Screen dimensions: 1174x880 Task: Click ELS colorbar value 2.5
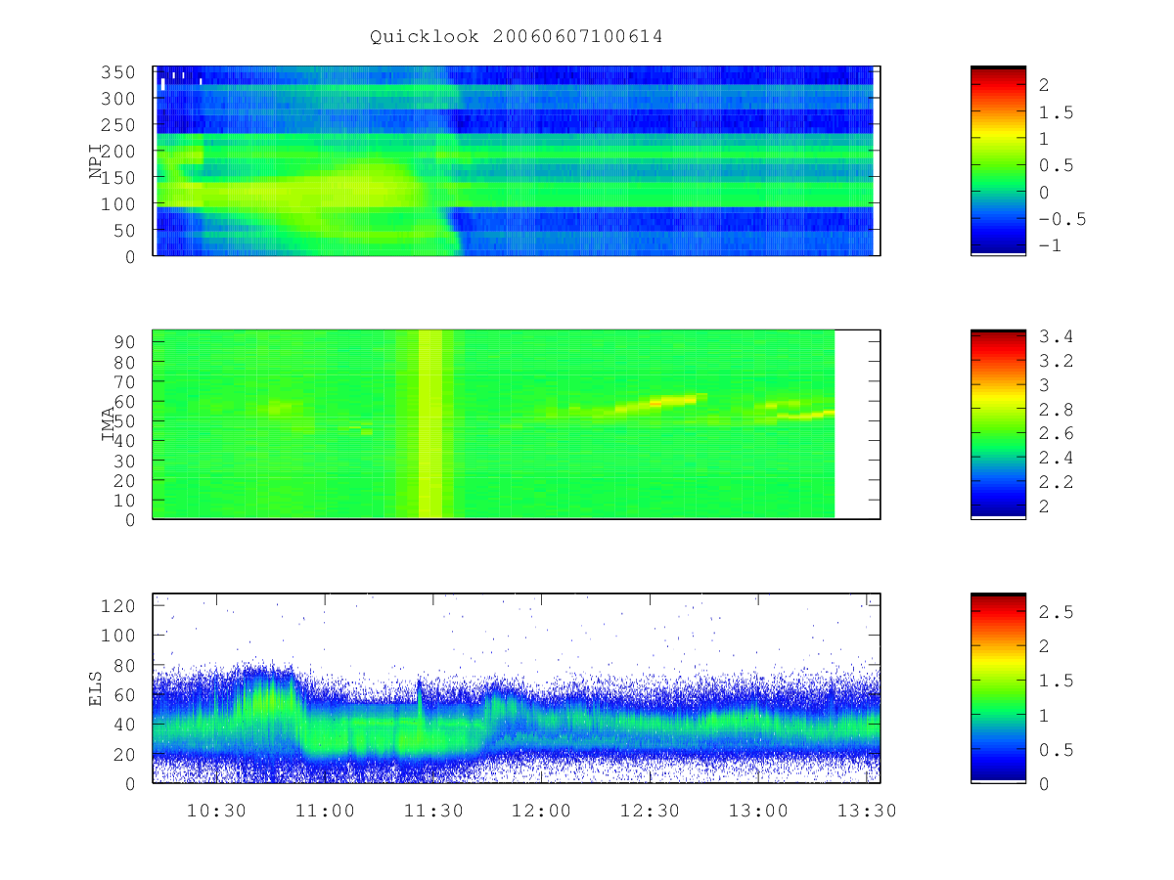point(1057,612)
